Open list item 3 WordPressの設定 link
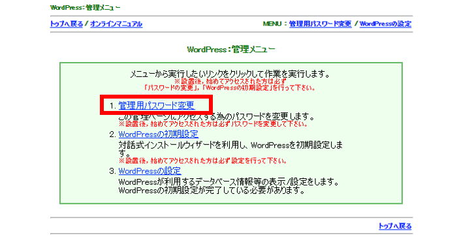The width and height of the screenshot is (457, 252). coord(150,170)
